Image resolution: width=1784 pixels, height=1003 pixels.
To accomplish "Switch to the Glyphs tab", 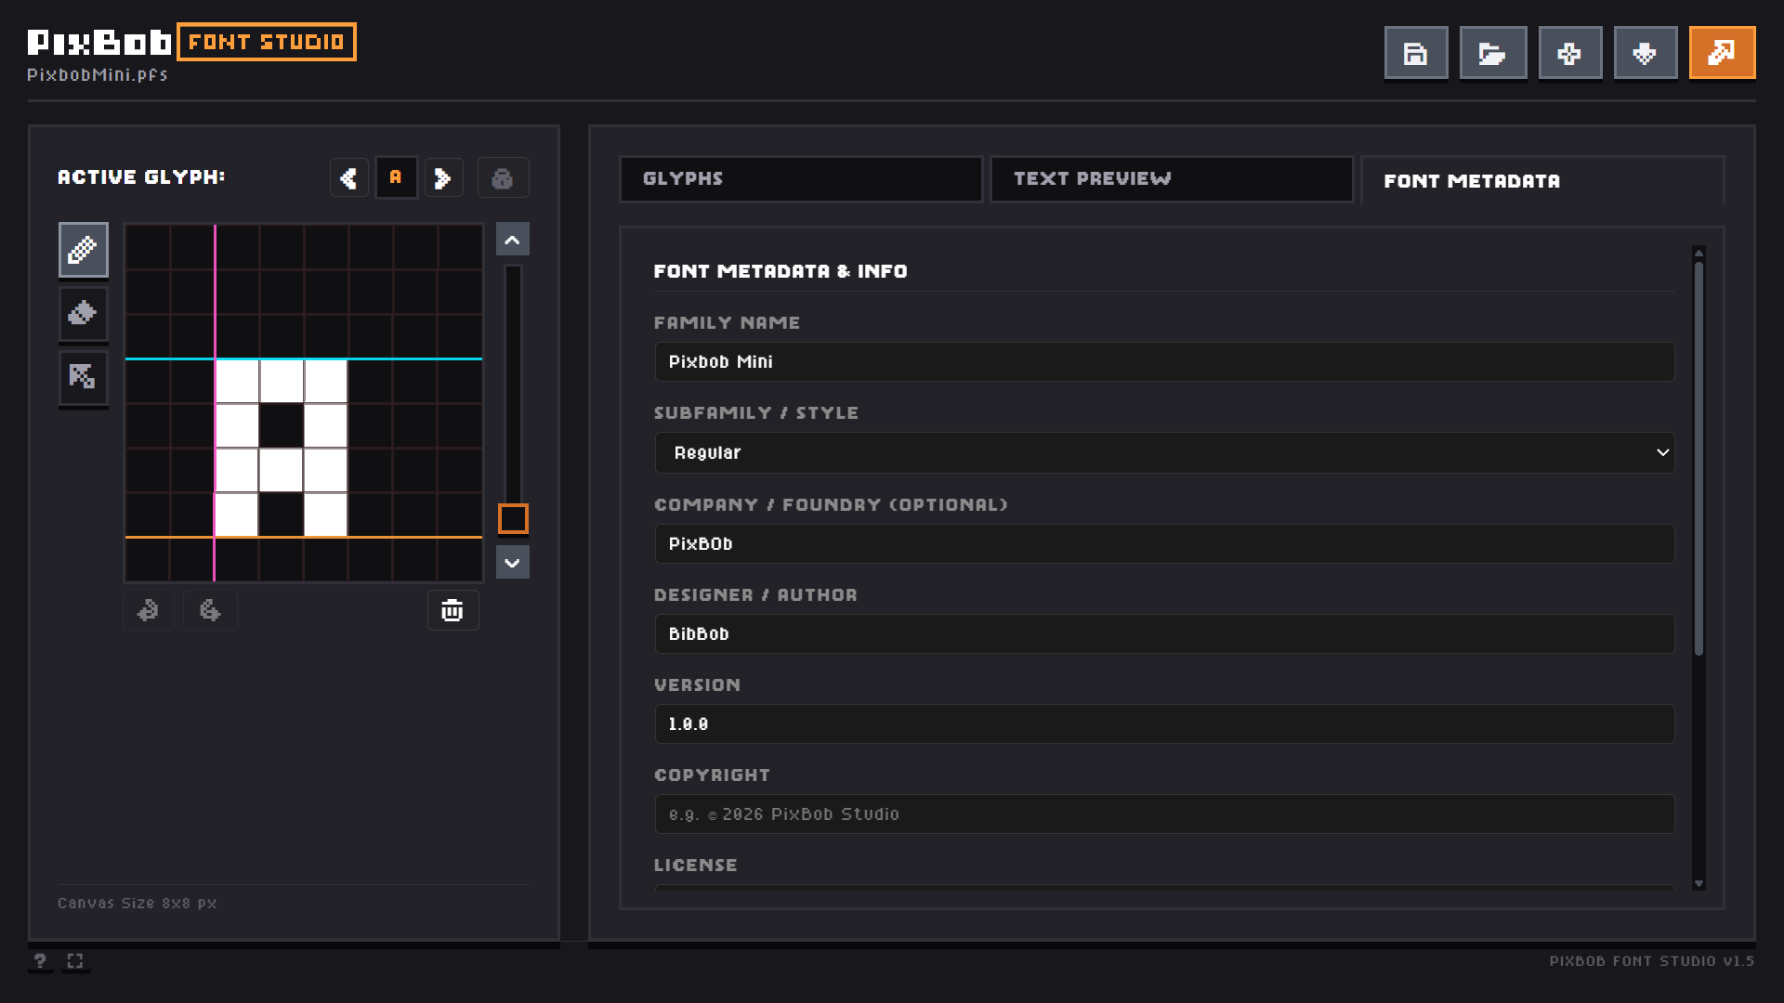I will 801,178.
